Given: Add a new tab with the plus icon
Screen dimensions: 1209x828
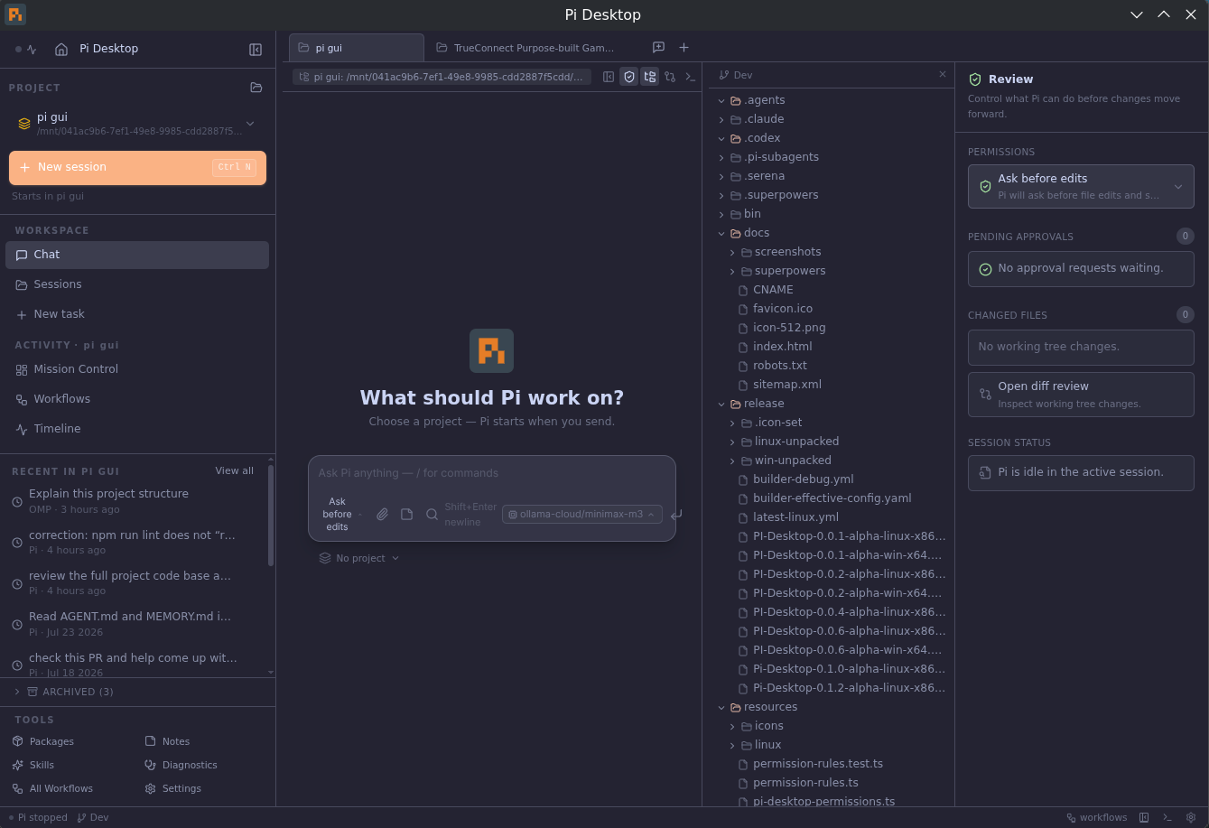Looking at the screenshot, I should click(684, 47).
